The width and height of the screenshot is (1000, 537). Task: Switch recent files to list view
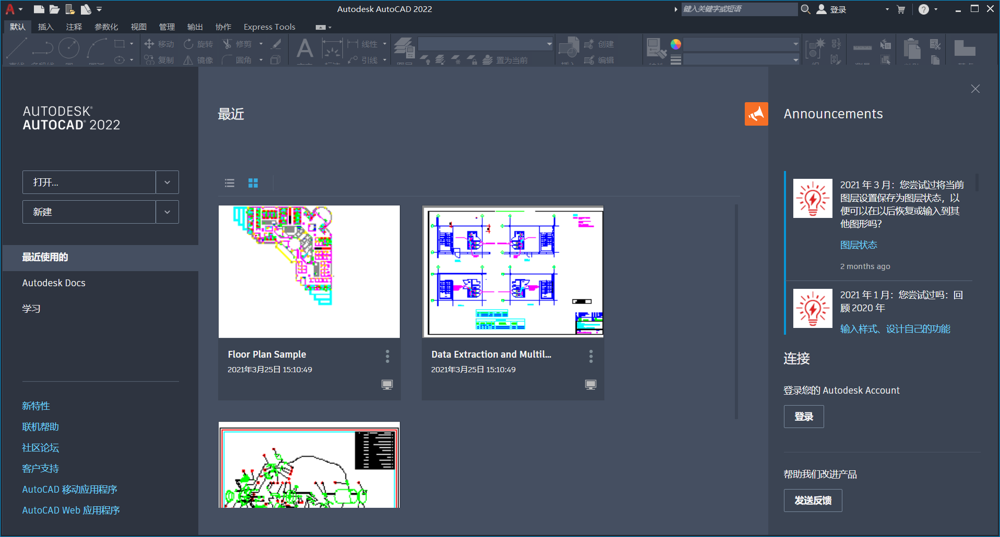(x=230, y=183)
